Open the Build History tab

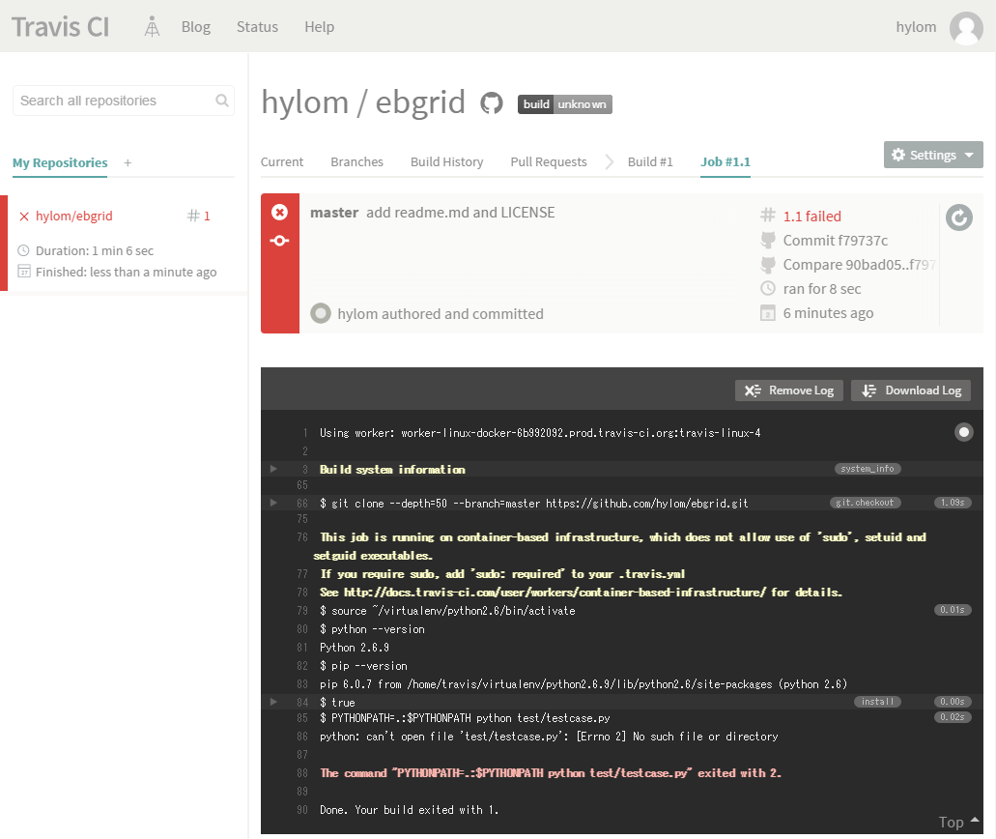click(446, 162)
